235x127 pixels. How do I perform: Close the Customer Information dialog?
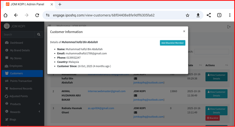184,31
